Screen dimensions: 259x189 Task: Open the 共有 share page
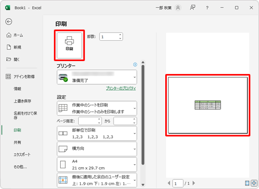click(18, 142)
